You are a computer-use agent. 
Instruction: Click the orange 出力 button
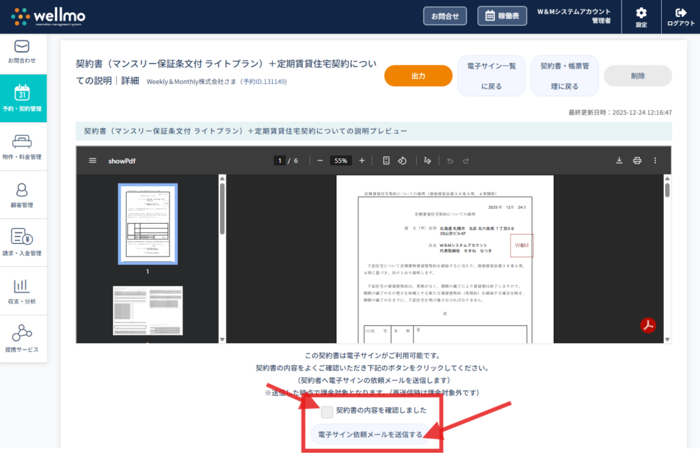[418, 76]
